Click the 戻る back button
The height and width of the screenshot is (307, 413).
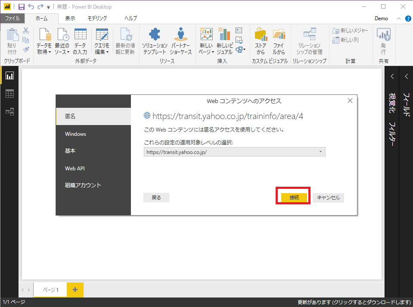156,197
